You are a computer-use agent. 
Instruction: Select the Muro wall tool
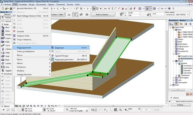click(6, 27)
